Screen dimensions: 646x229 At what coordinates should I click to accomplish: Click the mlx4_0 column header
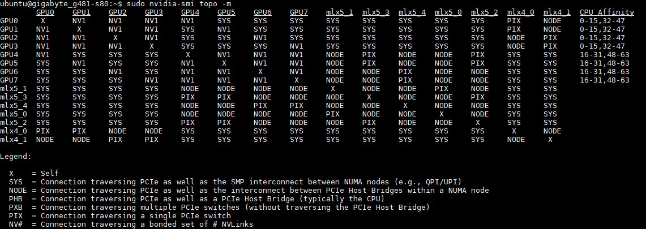(x=520, y=12)
